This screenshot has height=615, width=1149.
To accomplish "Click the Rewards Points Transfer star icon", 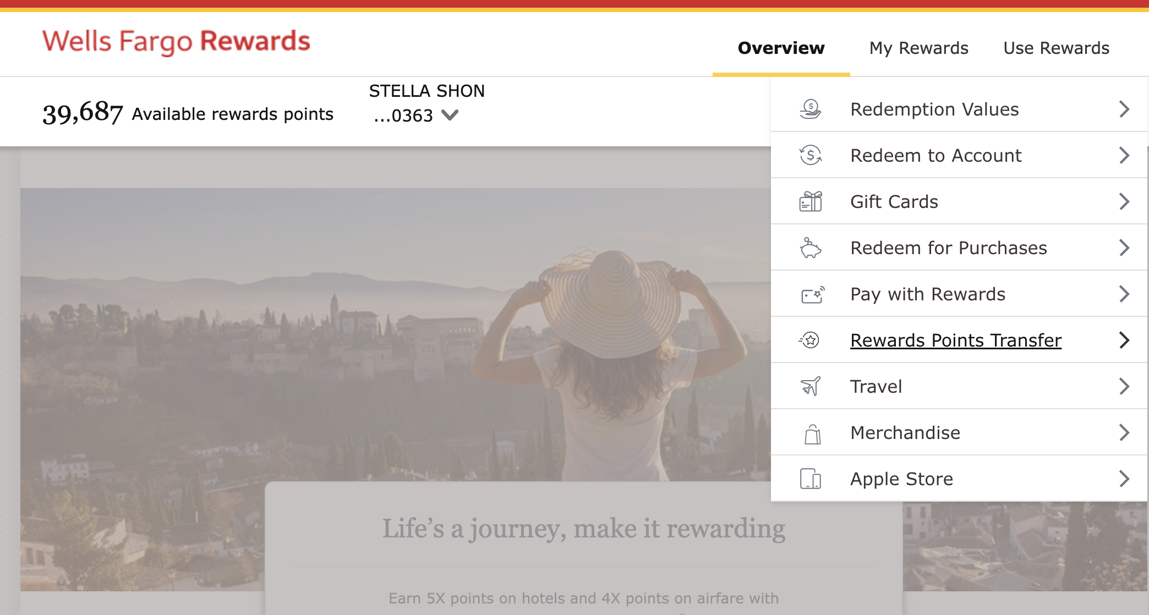I will coord(809,340).
